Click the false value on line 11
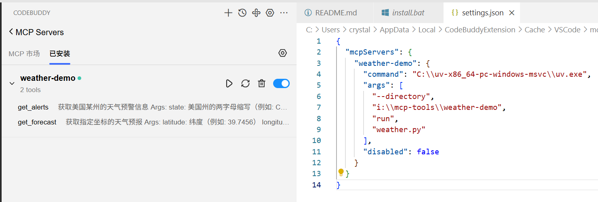The height and width of the screenshot is (202, 598). 428,151
